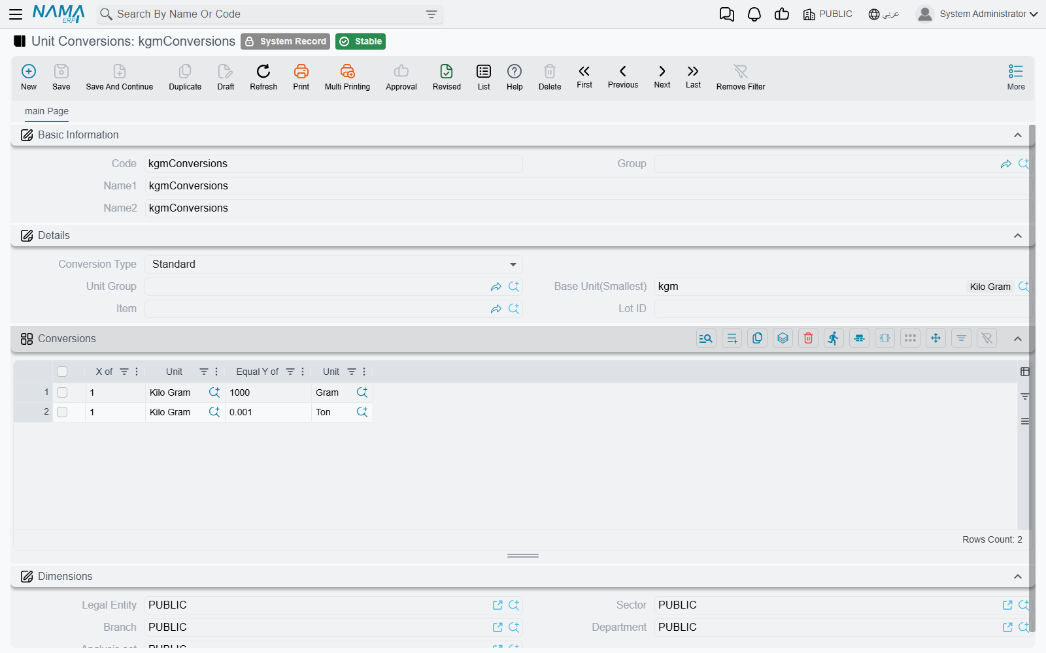Click the Delete trash icon in toolbar
The height and width of the screenshot is (653, 1046).
(550, 71)
